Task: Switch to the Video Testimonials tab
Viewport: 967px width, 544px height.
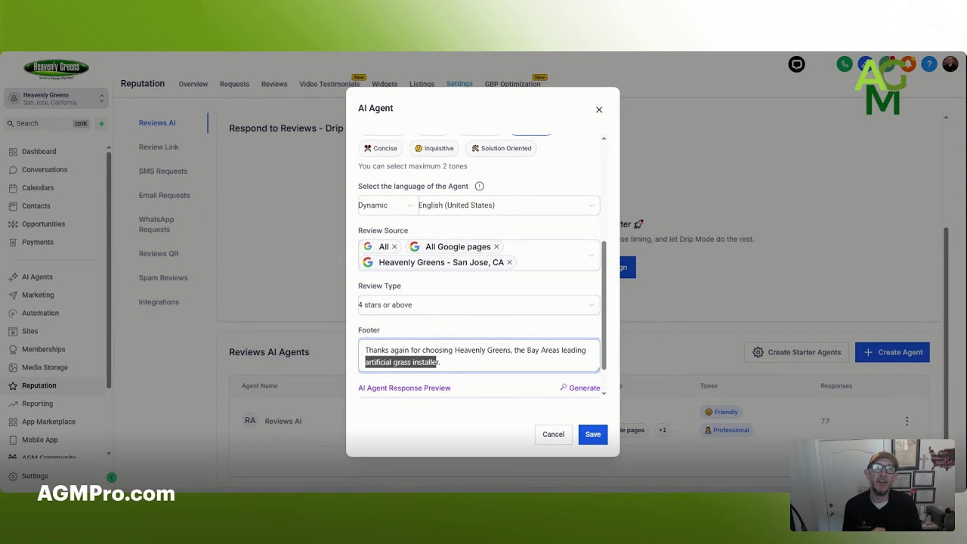Action: point(329,84)
